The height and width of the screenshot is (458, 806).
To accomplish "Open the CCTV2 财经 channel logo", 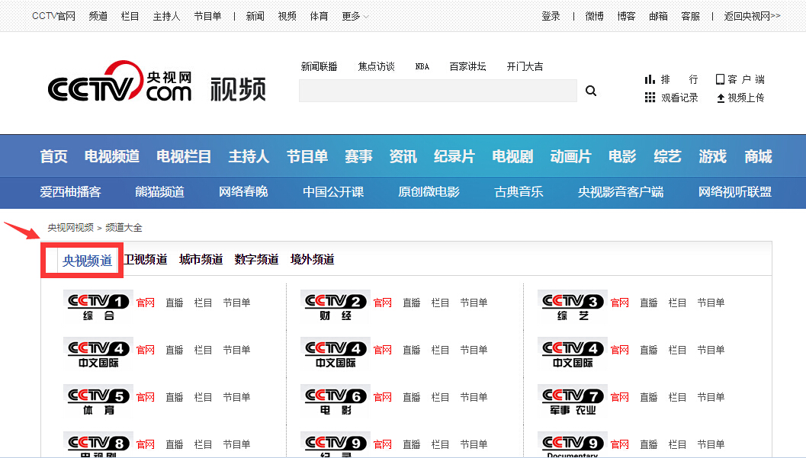I will tap(336, 306).
